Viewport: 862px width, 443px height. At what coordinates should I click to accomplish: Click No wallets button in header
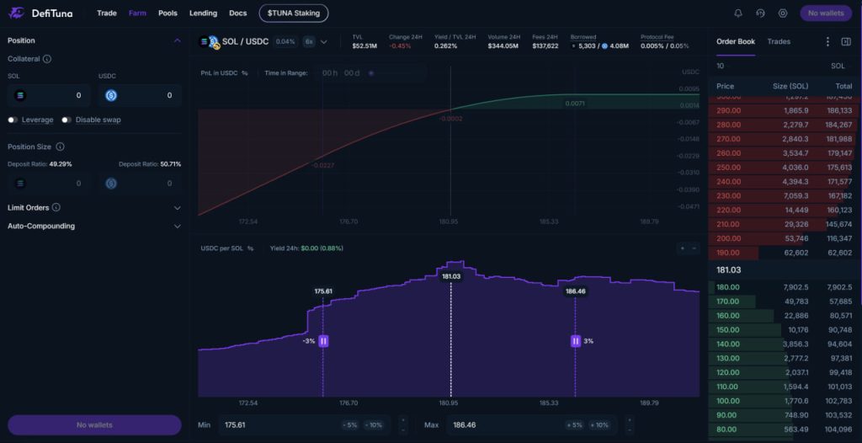tap(826, 13)
